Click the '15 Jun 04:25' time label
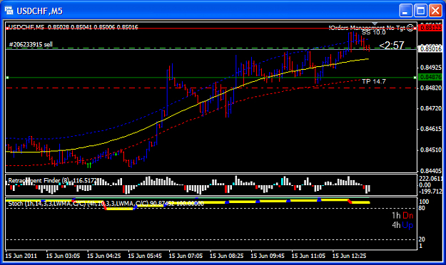This screenshot has height=265, width=446. (x=103, y=256)
